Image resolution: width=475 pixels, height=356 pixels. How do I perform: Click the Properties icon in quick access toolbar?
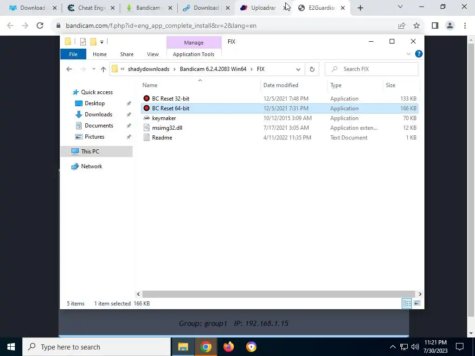pyautogui.click(x=83, y=42)
